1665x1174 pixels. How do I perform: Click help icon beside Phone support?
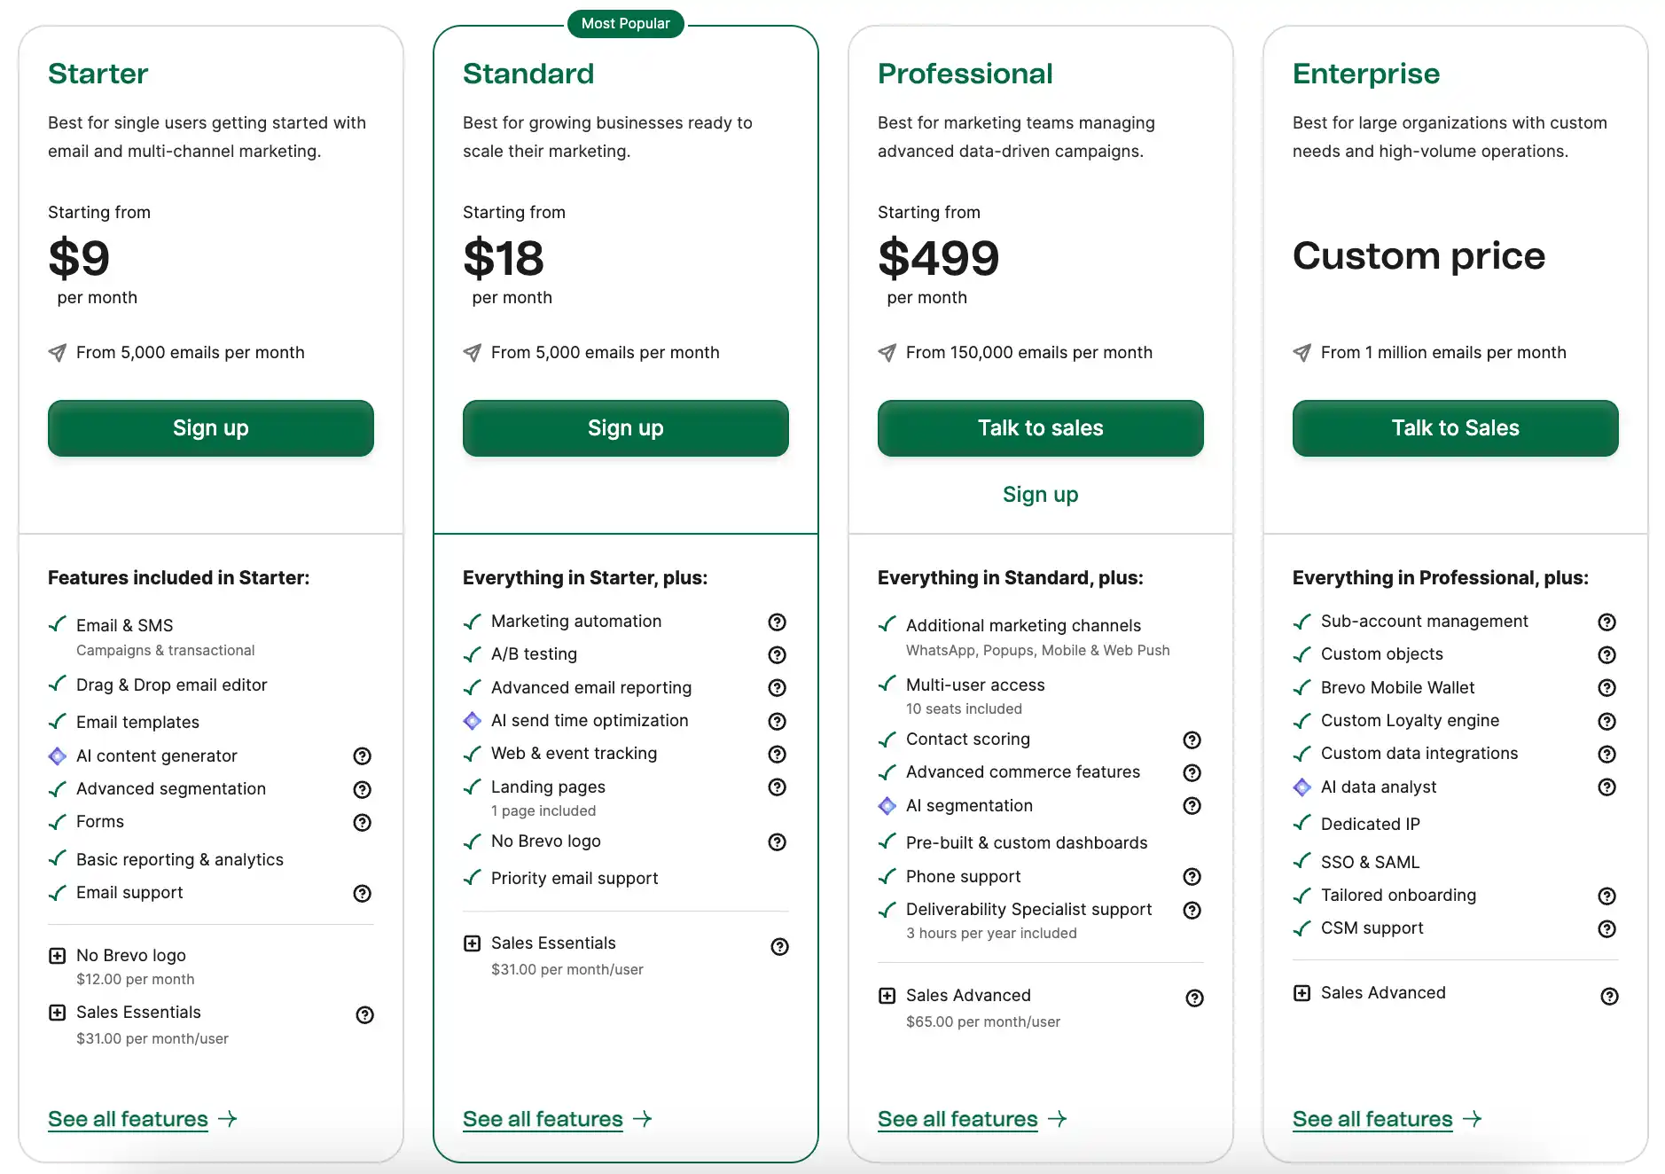[1192, 876]
